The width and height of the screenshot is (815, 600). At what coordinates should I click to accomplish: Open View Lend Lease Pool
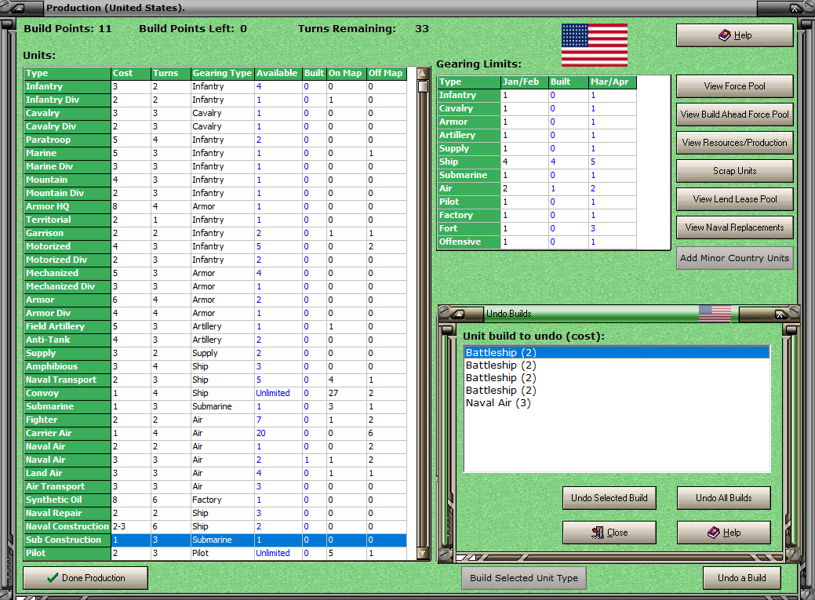pyautogui.click(x=734, y=199)
